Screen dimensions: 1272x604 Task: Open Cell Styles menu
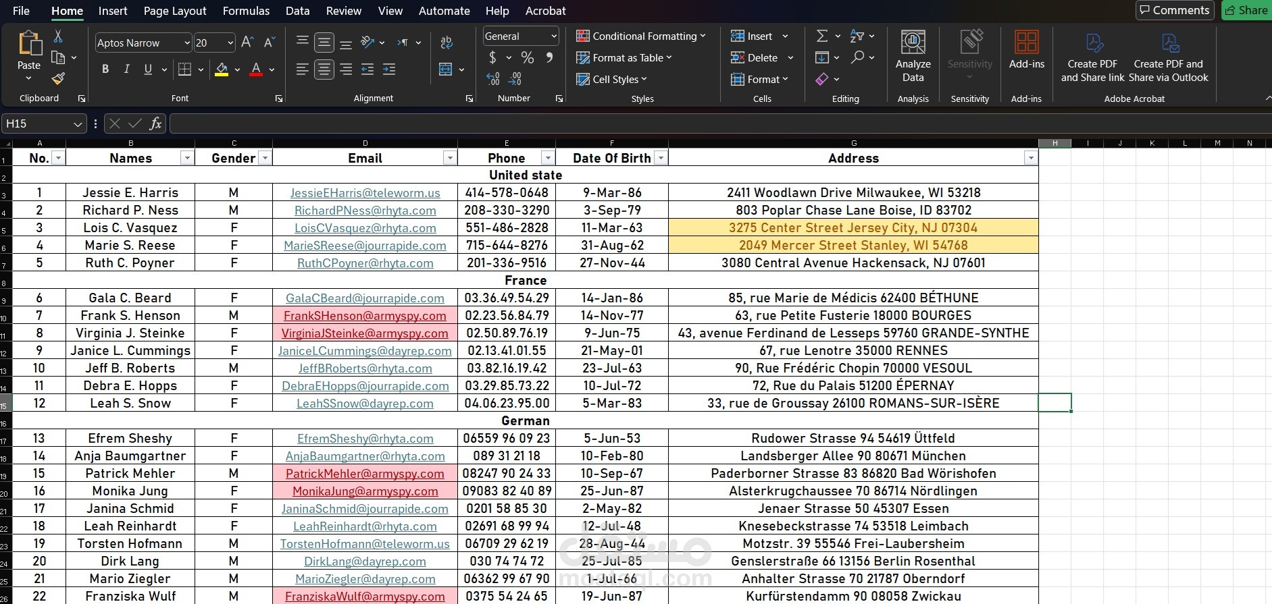click(611, 80)
